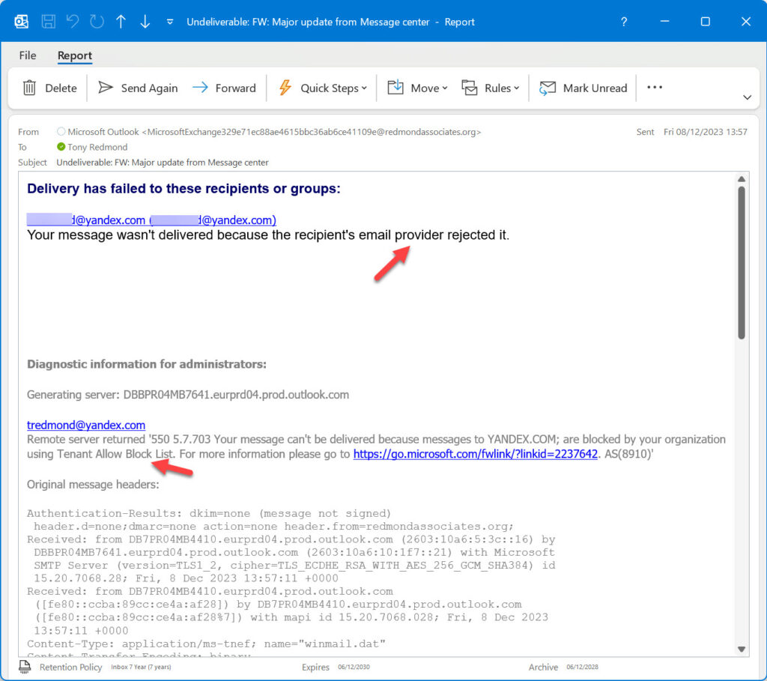Open the File menu
The image size is (767, 681).
(x=28, y=55)
